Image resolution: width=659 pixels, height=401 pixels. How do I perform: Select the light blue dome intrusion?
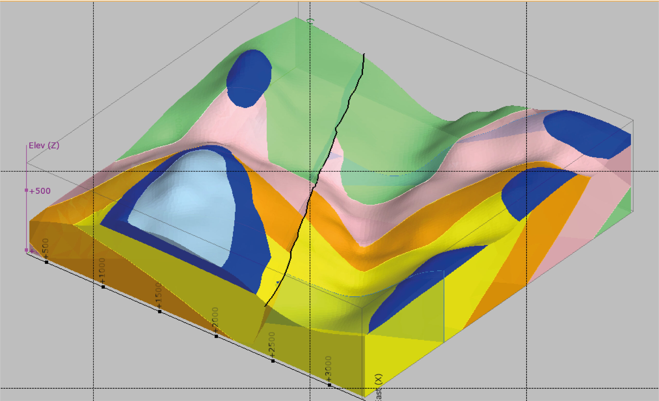[x=185, y=203]
